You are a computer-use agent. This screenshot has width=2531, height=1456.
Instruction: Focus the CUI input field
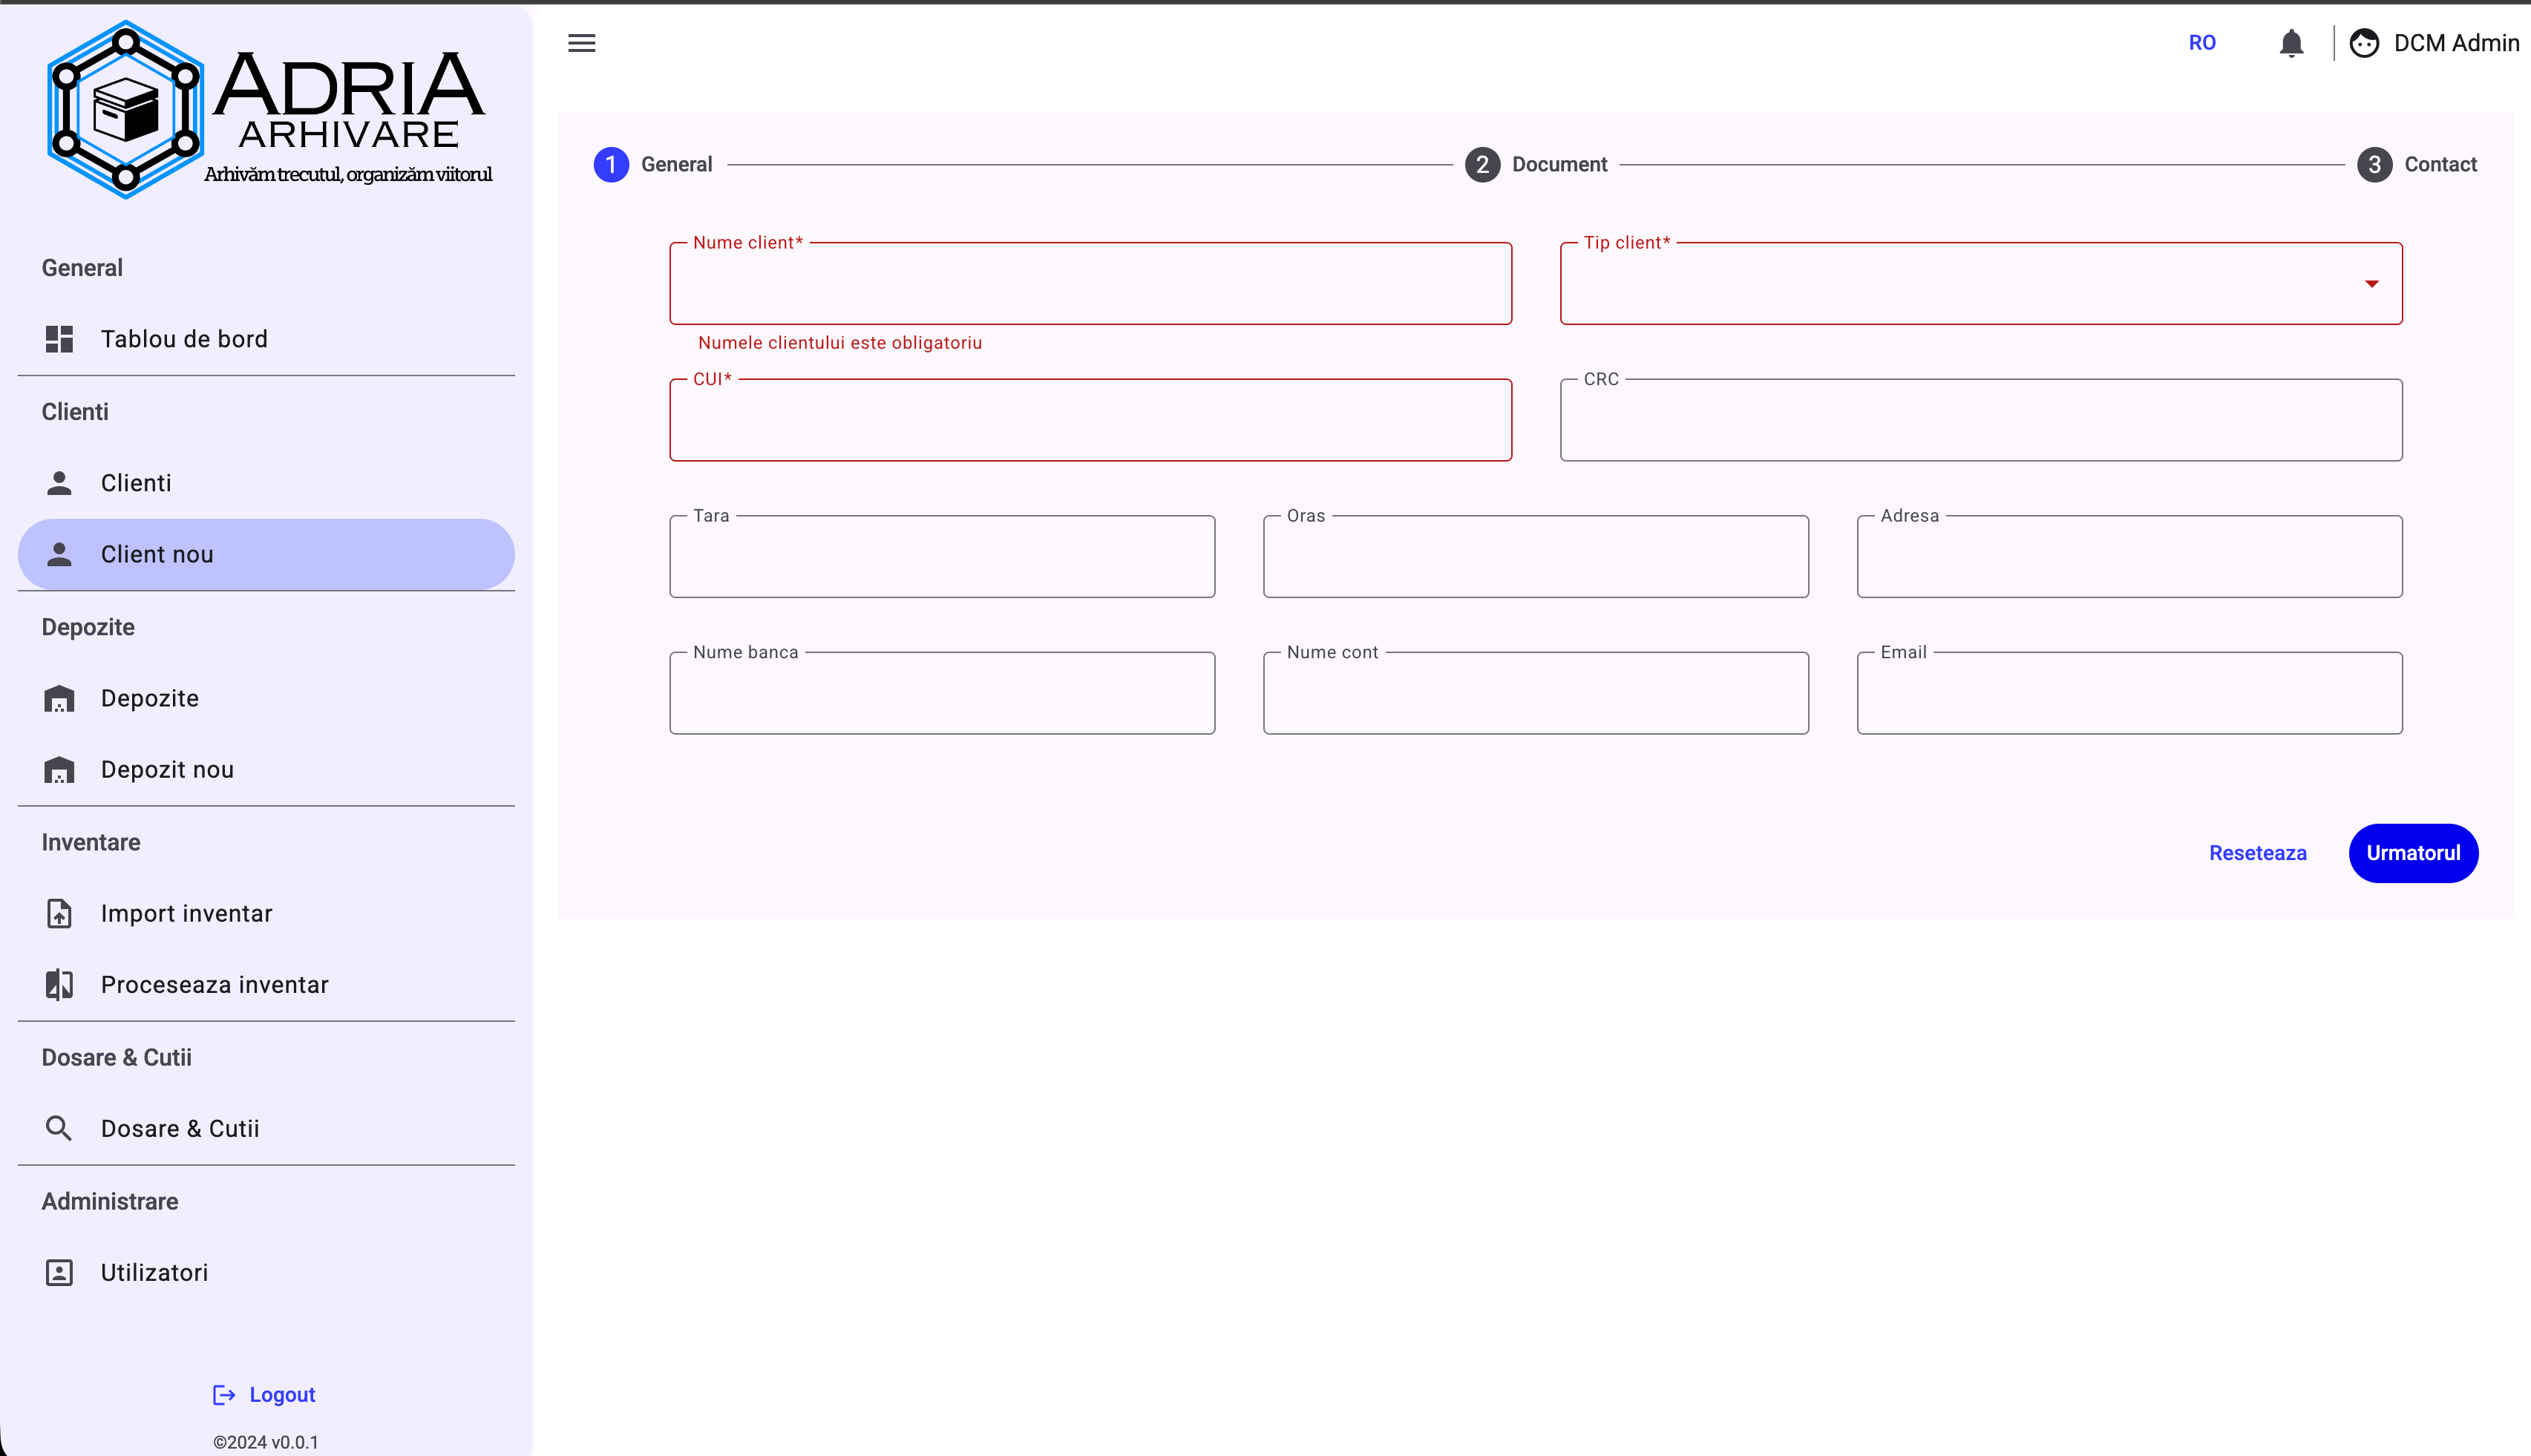coord(1090,420)
